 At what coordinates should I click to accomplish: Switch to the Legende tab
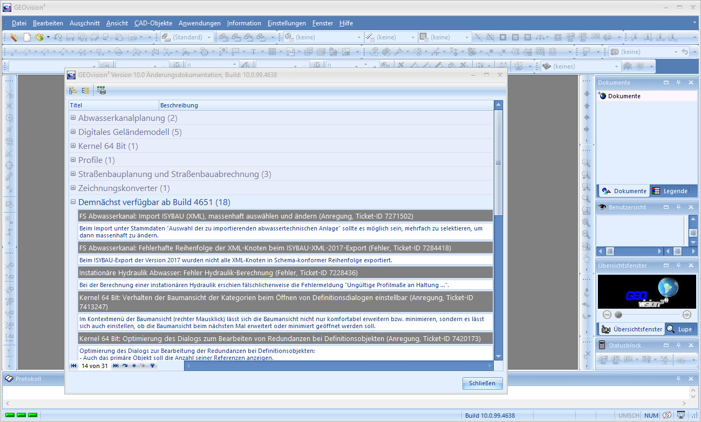coord(671,191)
